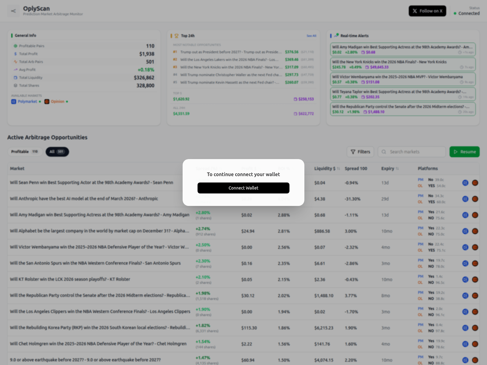
Task: Open Opinion icon for Anthropic row
Action: pyautogui.click(x=475, y=199)
